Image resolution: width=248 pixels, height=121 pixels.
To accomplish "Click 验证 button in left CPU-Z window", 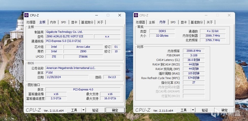I will [x=96, y=110].
